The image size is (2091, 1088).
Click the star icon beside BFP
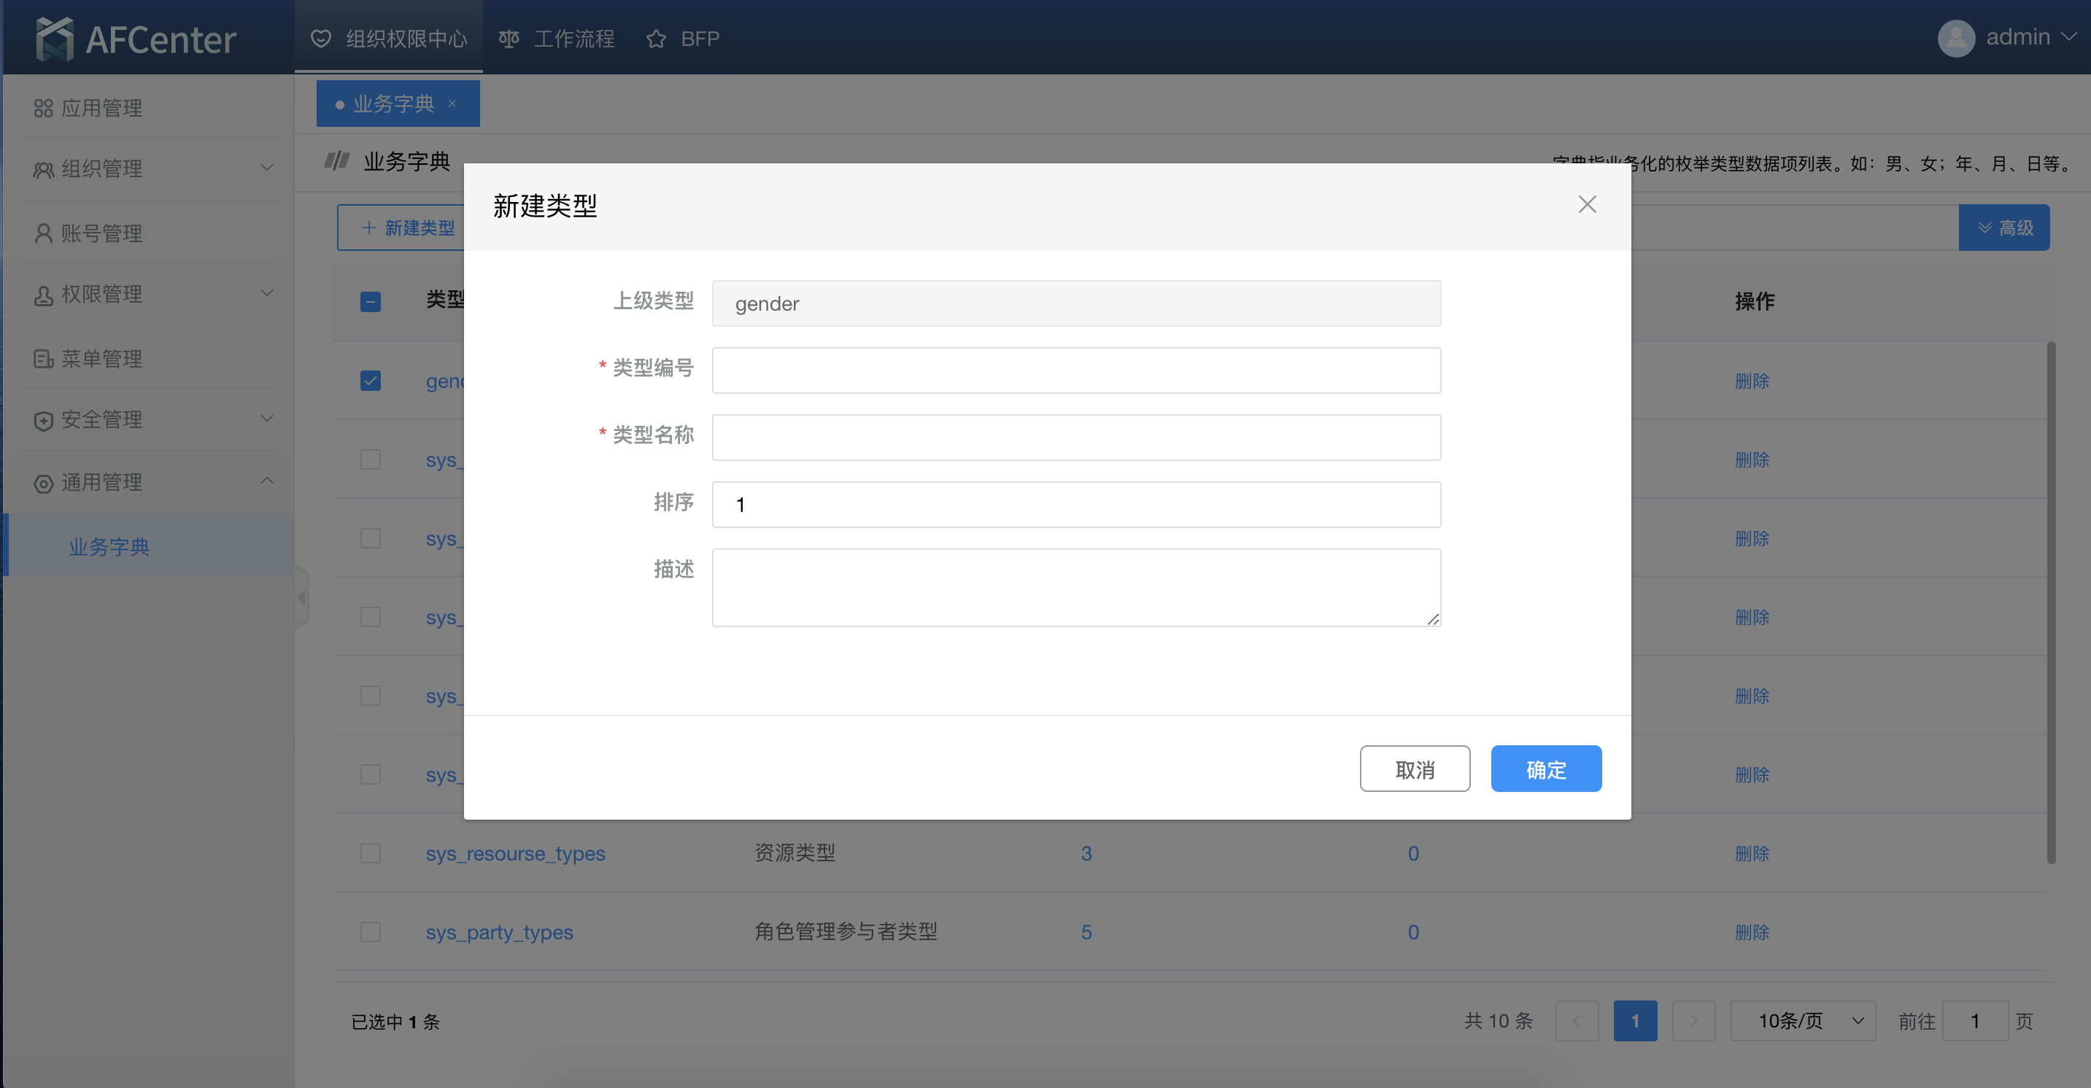tap(656, 38)
